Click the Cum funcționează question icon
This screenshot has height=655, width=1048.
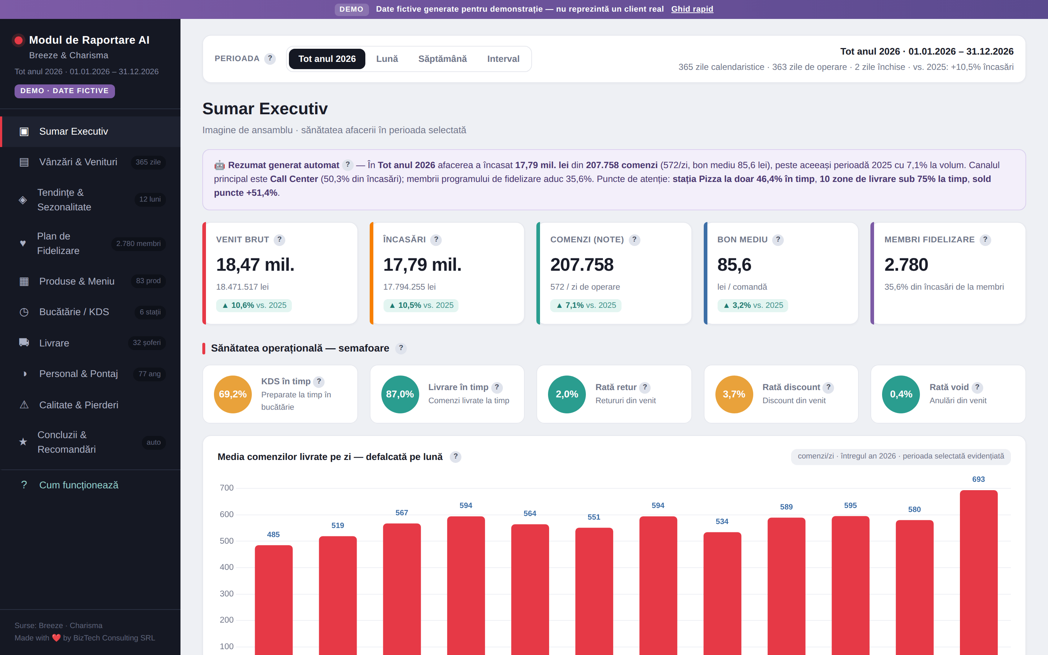24,485
